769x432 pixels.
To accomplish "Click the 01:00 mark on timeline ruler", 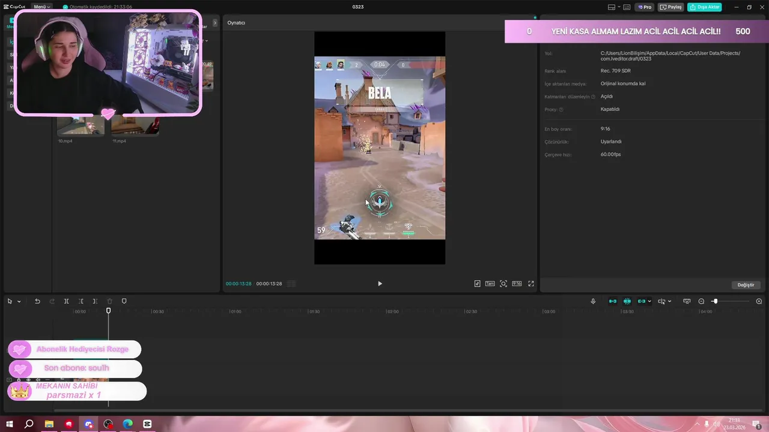I will 236,311.
